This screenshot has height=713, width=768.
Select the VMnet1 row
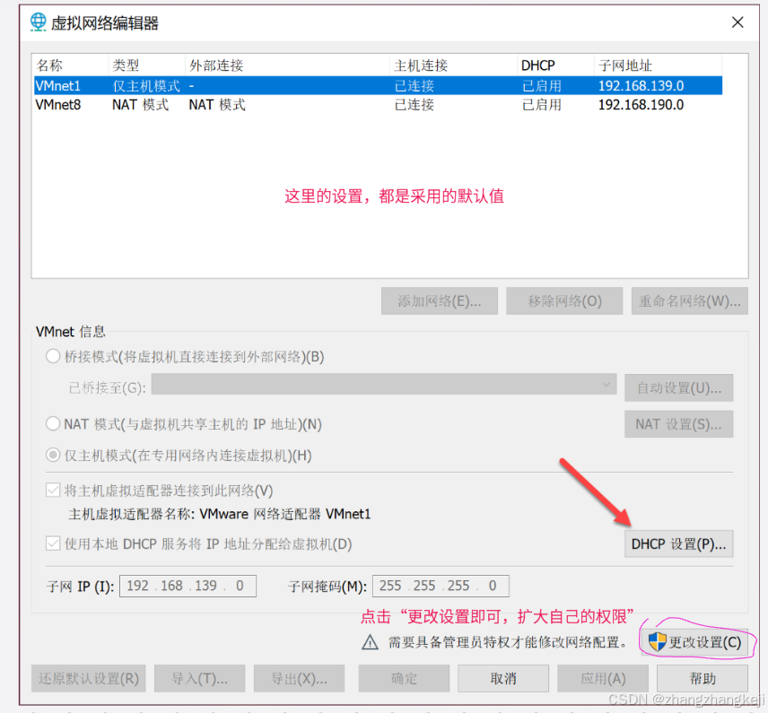pyautogui.click(x=378, y=86)
